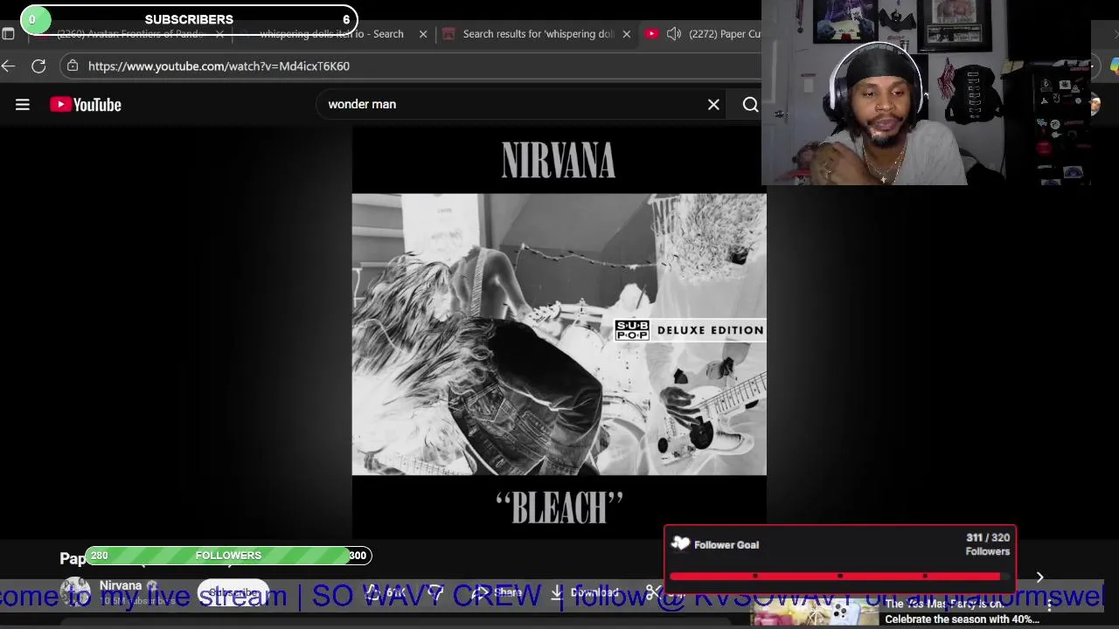1119x629 pixels.
Task: Click the green FOLLOWERS progress bar
Action: tap(228, 556)
